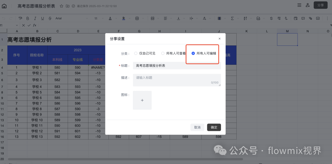Click the text rotation icon
Viewport: 332px width, 164px height.
[x=204, y=18]
